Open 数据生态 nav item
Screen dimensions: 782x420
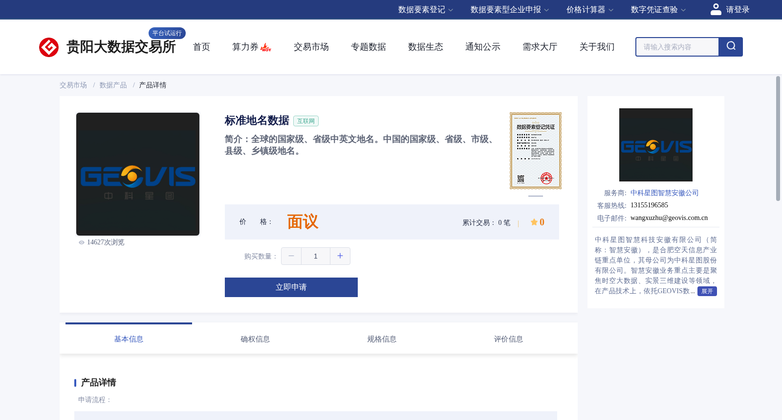[426, 47]
